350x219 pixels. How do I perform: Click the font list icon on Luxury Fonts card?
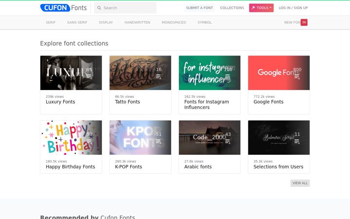point(89,76)
